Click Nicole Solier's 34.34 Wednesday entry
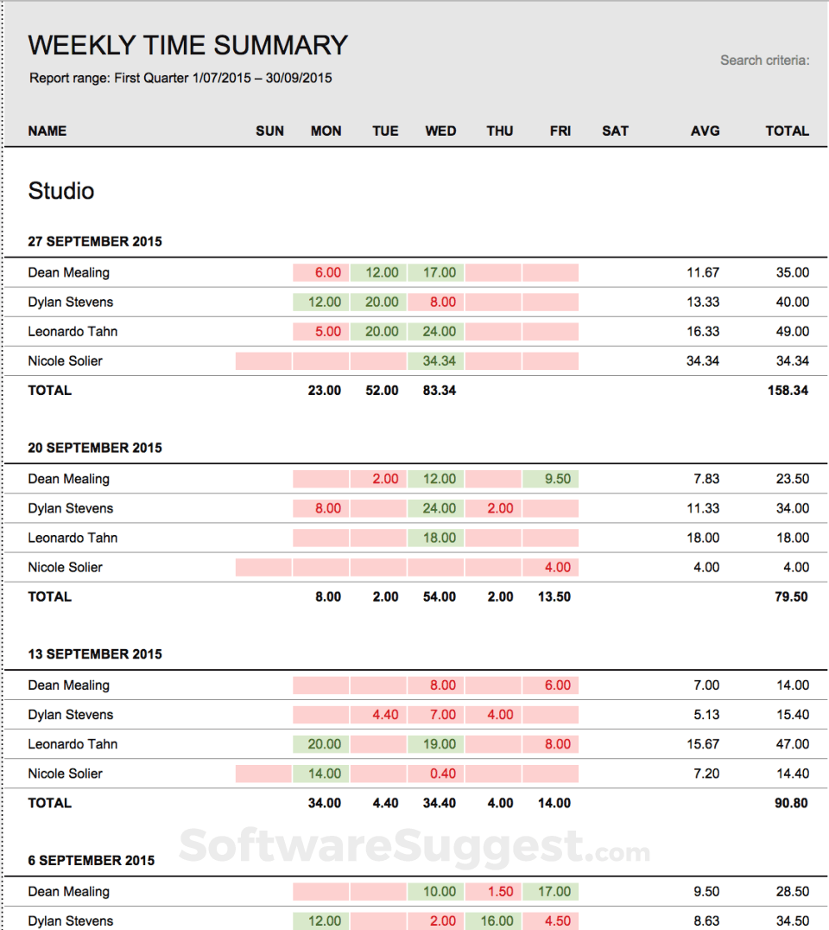 (x=440, y=360)
